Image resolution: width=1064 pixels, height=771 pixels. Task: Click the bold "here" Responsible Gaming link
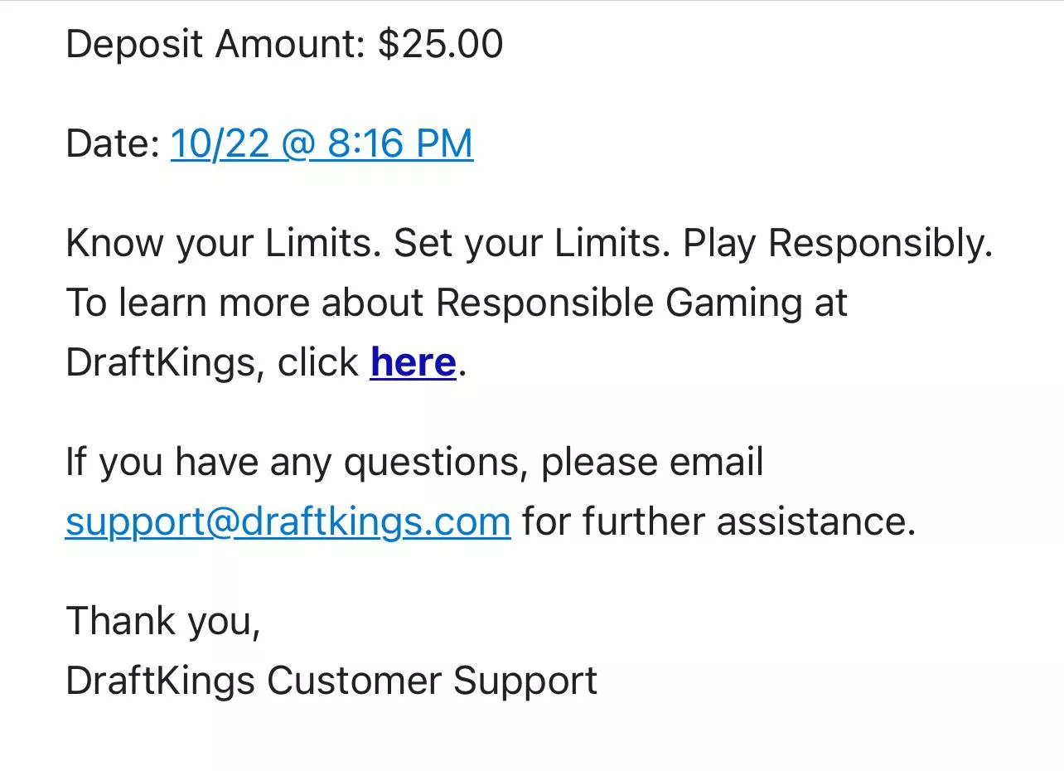pyautogui.click(x=413, y=362)
